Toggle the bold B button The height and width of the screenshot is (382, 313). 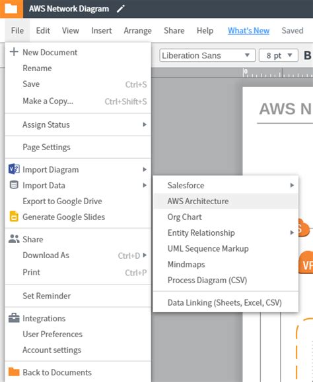(x=307, y=55)
